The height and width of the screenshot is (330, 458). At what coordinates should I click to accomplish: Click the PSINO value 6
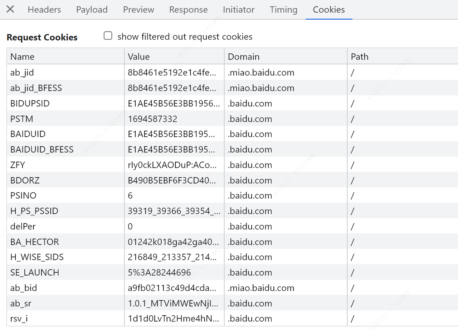(x=130, y=195)
